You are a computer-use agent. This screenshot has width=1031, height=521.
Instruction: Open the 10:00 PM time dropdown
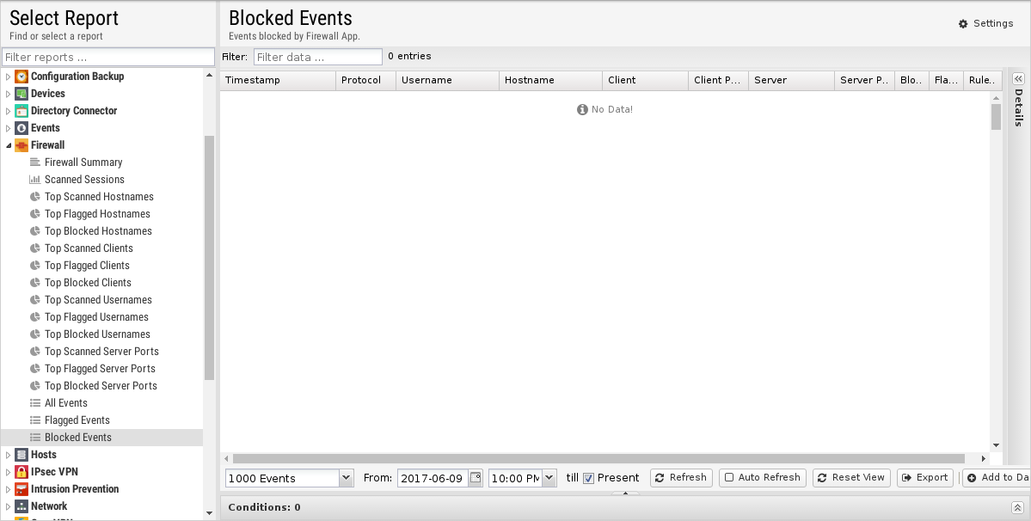(549, 478)
